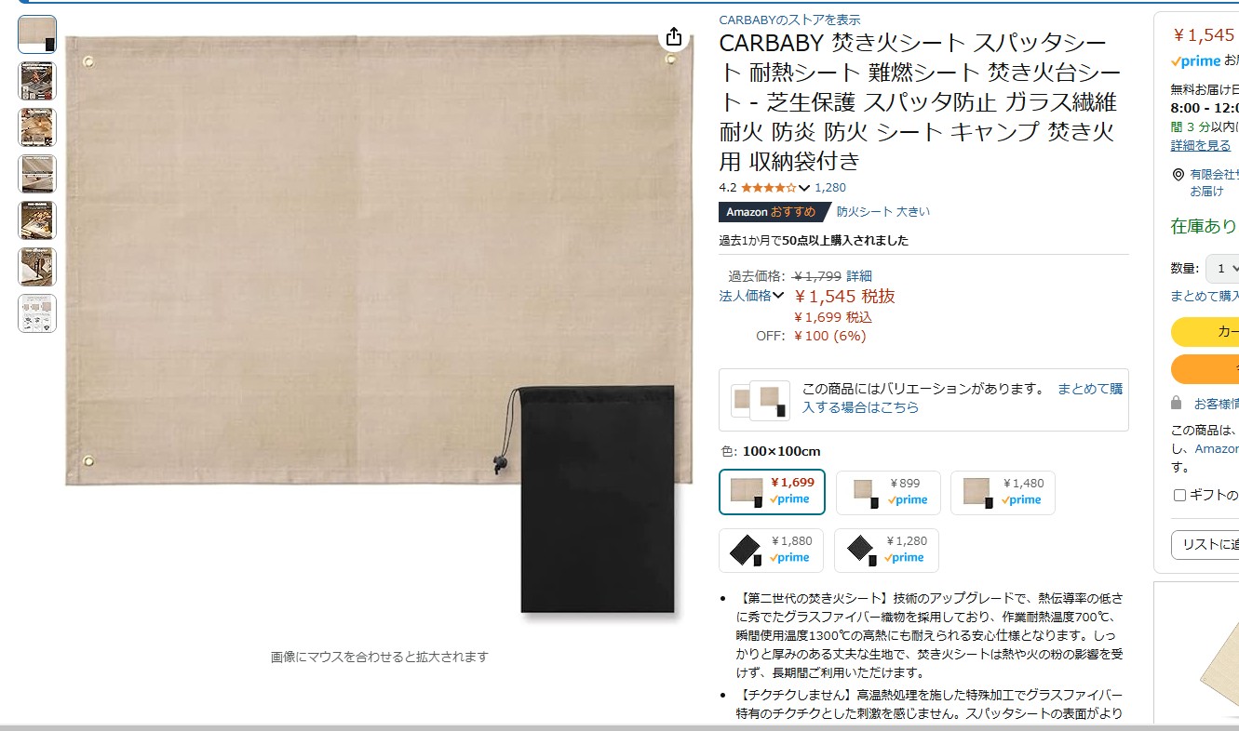
Task: Click the add to list button
Action: (1205, 545)
